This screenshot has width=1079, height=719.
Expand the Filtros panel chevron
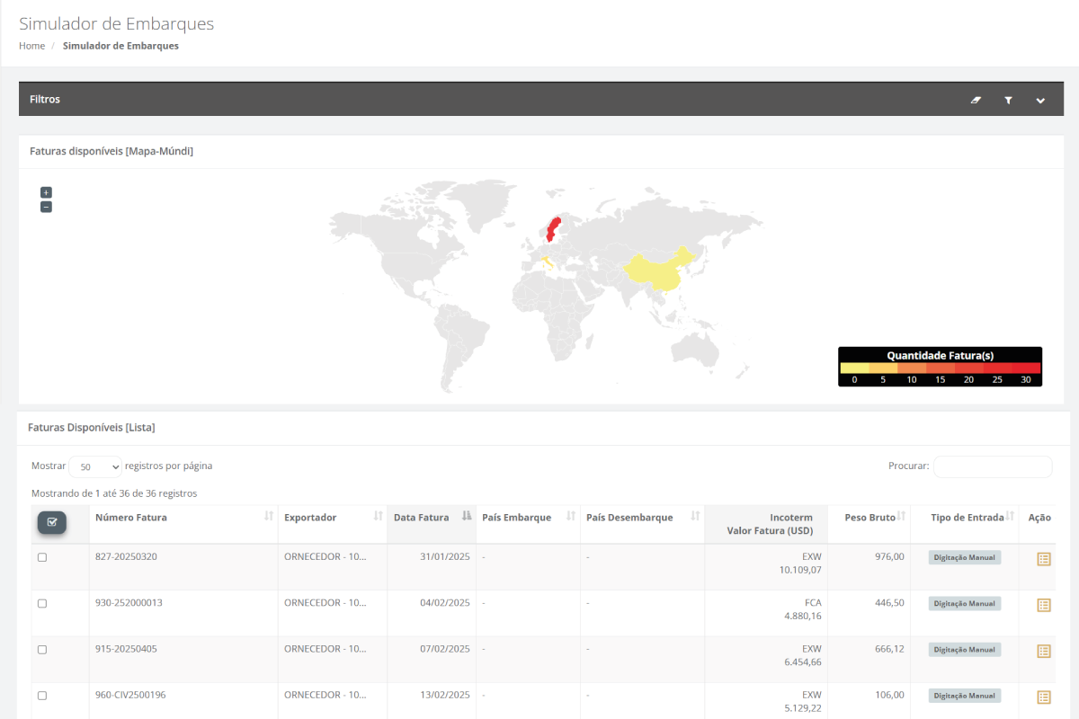(1040, 100)
